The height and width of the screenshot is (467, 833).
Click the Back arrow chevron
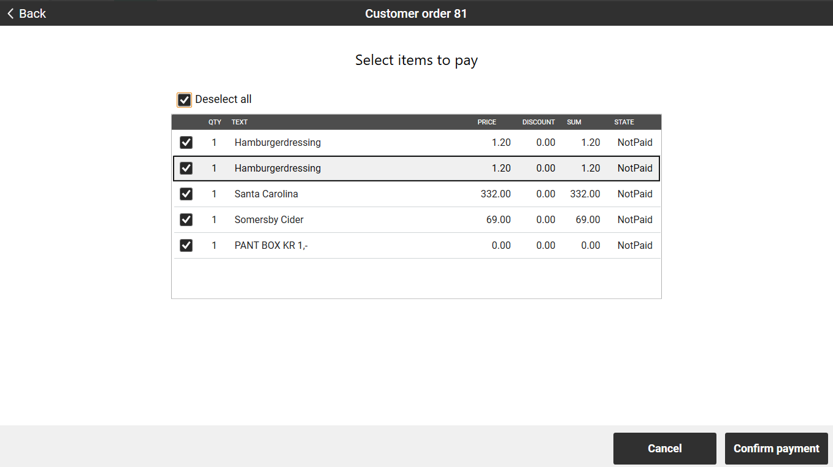pos(10,13)
